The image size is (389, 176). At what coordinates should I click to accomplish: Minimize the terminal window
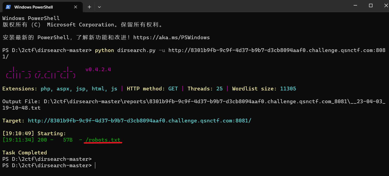[x=355, y=6]
